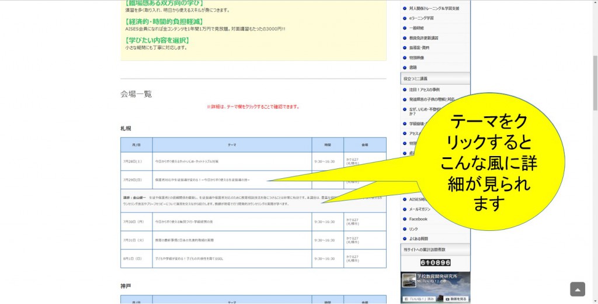The image size is (598, 304).
Task: Click the scroll-to-top arrow button
Action: pyautogui.click(x=578, y=289)
